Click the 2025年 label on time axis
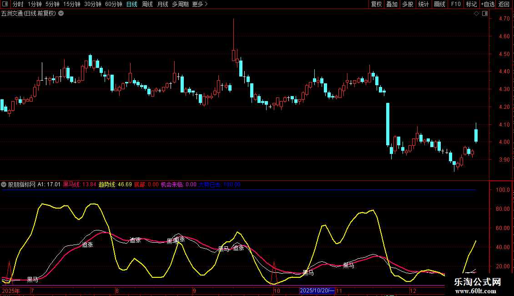Viewport: 514px width, 296px height. click(x=11, y=291)
